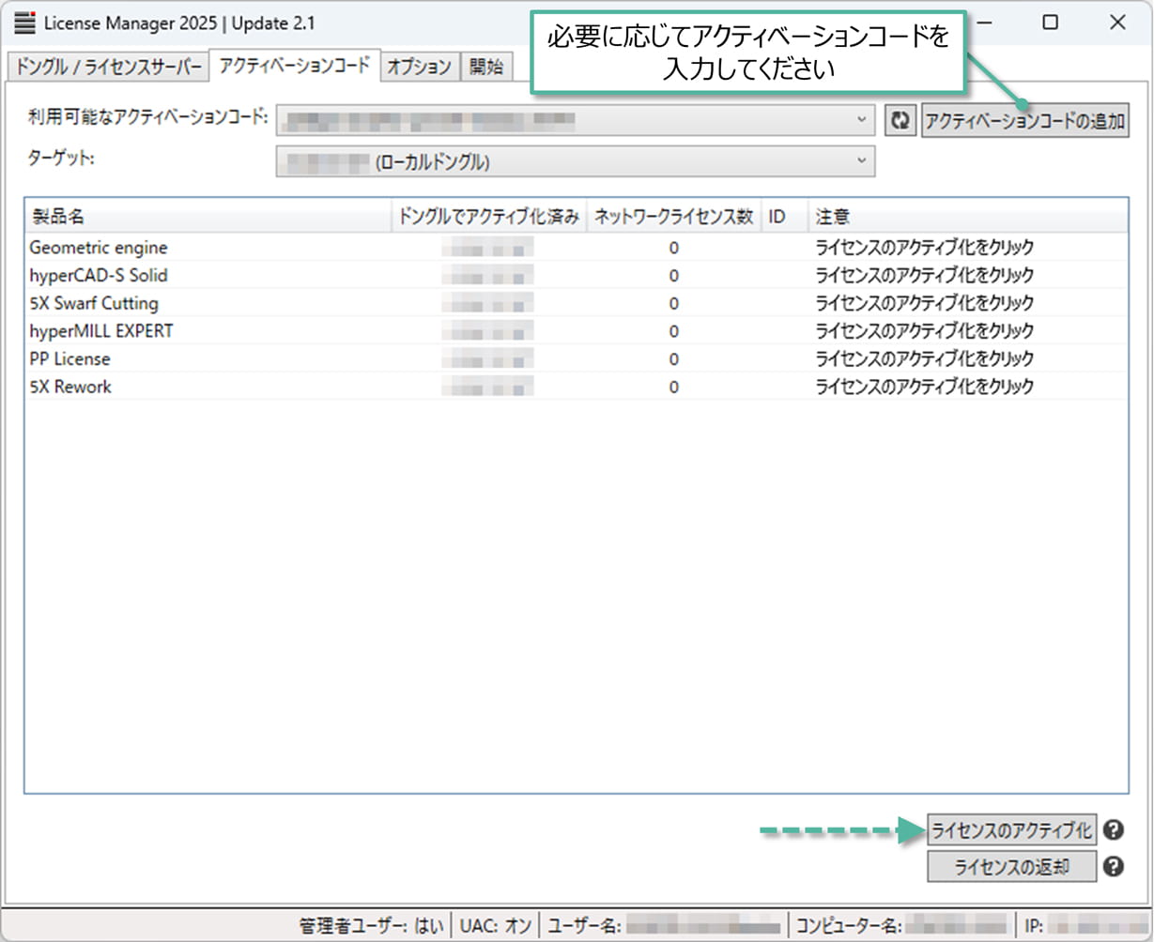This screenshot has height=942, width=1154.
Task: Close the License Manager window
Action: click(x=1117, y=23)
